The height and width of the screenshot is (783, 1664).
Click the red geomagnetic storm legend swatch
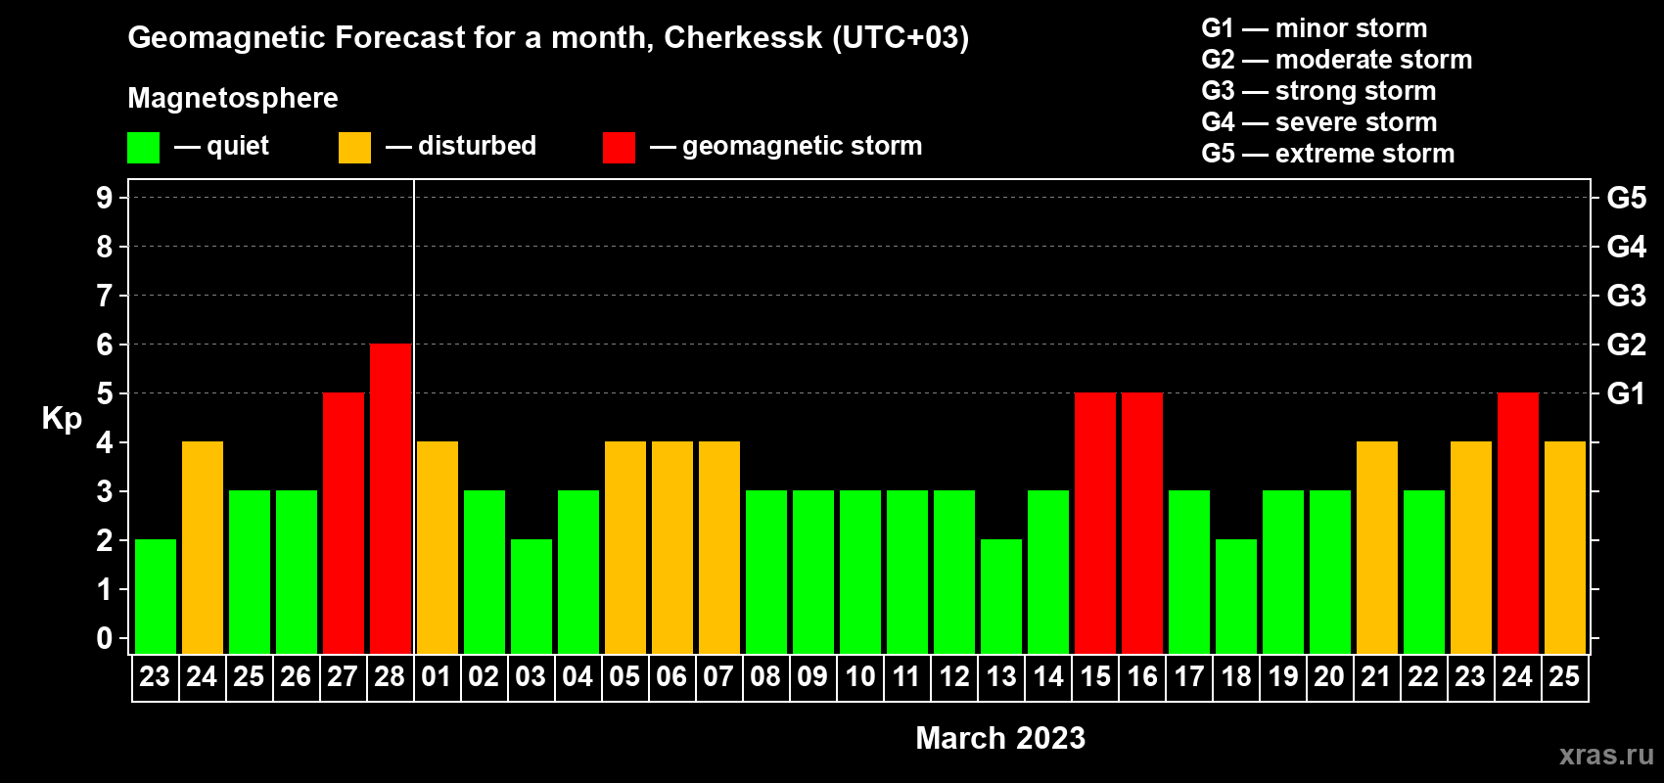(619, 148)
